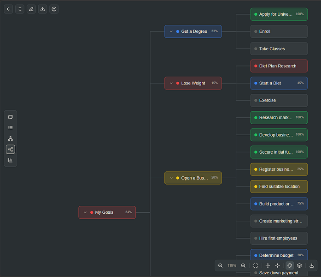
Task: Click the collapse all nodes icon
Action: pyautogui.click(x=277, y=265)
